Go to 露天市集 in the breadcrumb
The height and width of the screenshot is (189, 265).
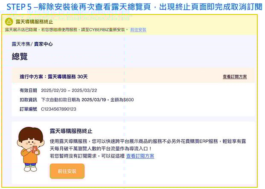(x=22, y=44)
